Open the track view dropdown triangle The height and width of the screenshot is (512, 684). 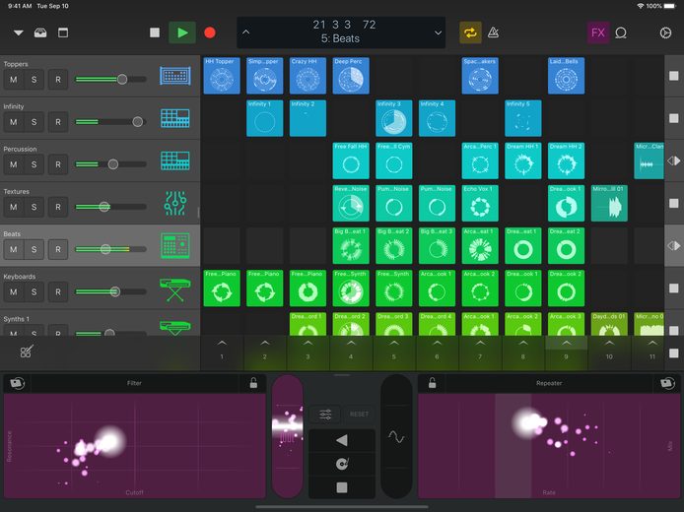click(19, 32)
